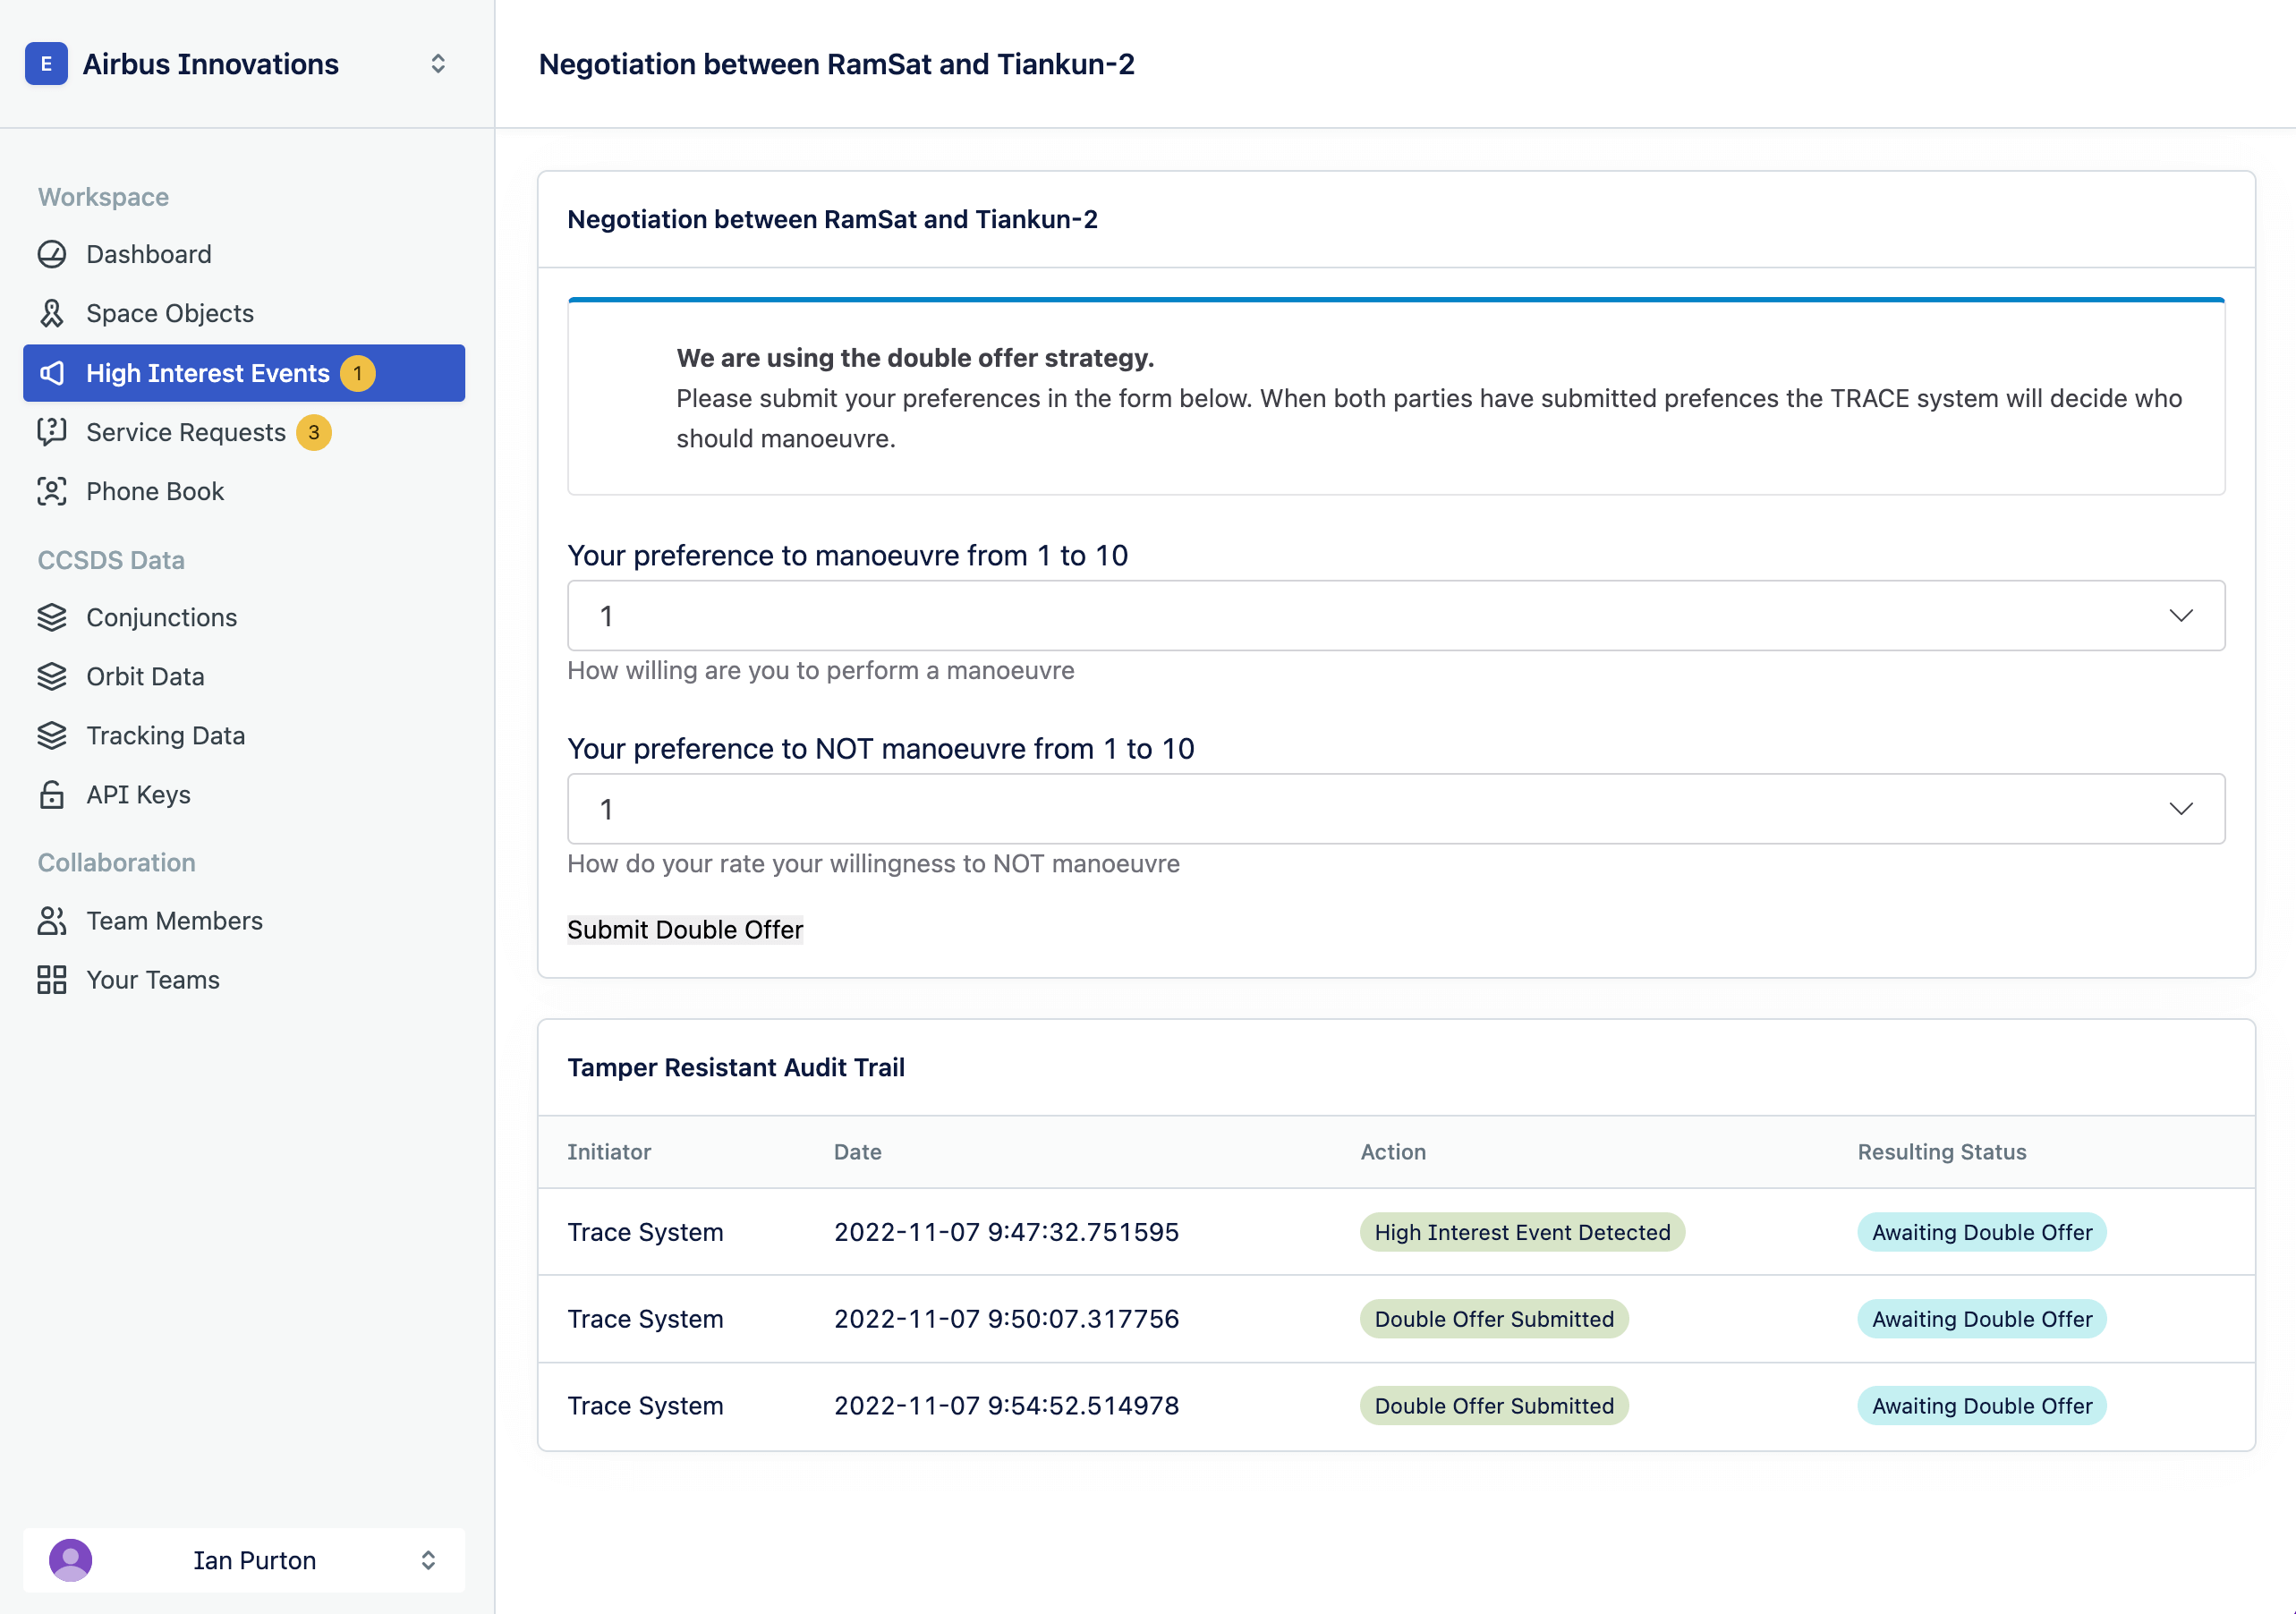This screenshot has width=2296, height=1614.
Task: Click Ian Purton's avatar picture
Action: (x=71, y=1560)
